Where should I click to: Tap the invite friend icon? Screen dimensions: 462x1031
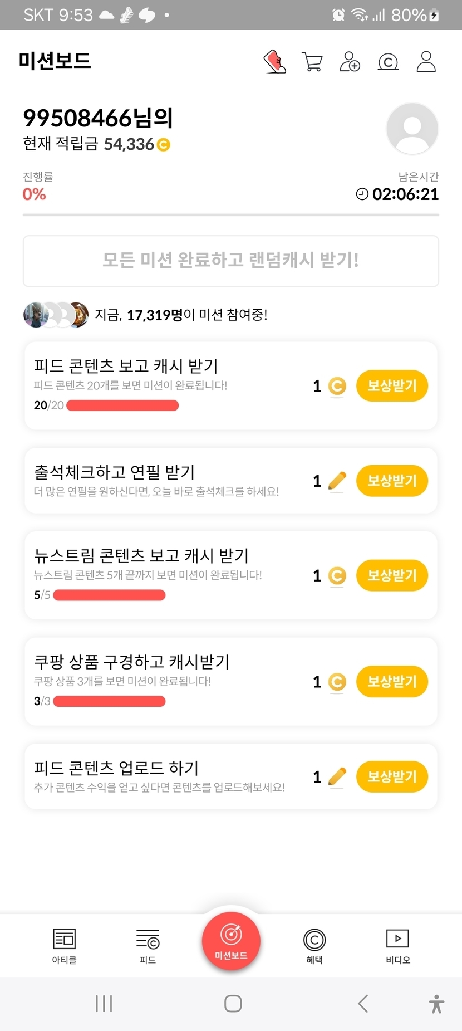click(x=350, y=61)
